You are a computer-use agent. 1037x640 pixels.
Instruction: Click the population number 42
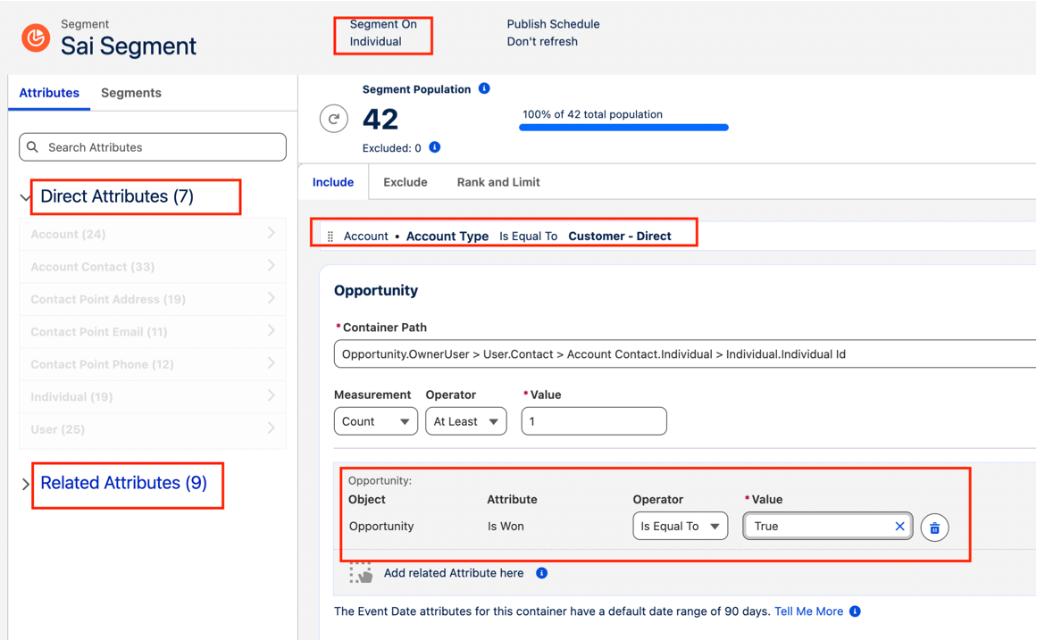click(x=381, y=120)
